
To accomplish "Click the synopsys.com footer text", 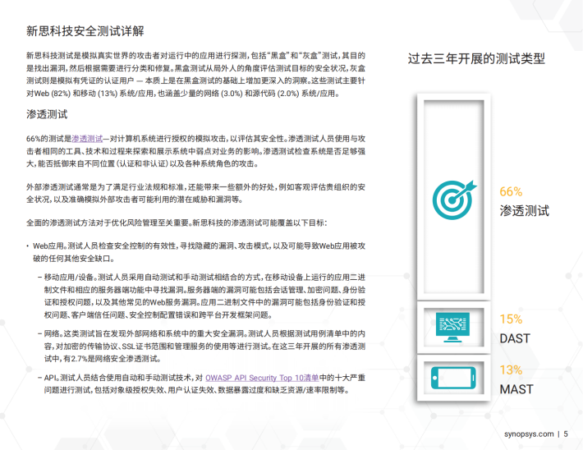I will pos(526,434).
